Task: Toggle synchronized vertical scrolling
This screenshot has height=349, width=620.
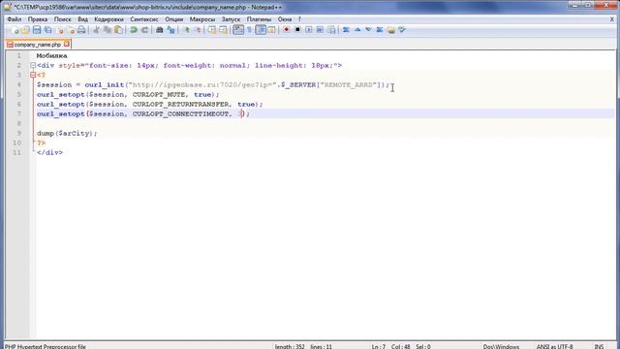Action: pyautogui.click(x=212, y=30)
